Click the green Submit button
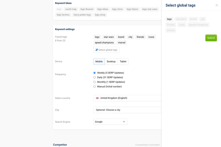The width and height of the screenshot is (221, 147). point(211,38)
